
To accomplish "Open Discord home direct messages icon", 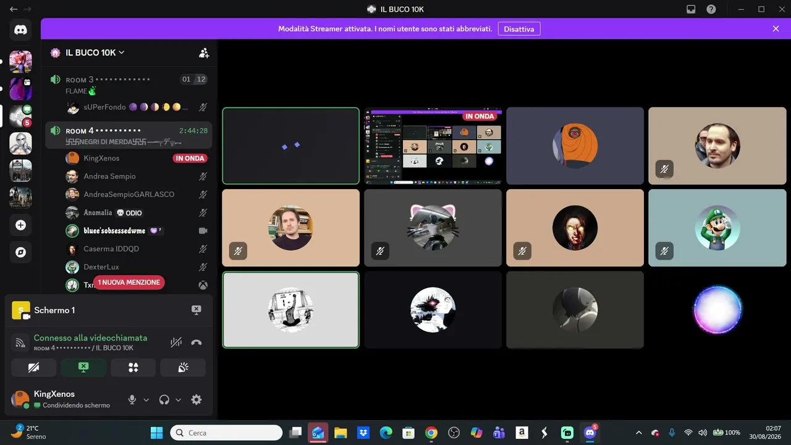I will [x=20, y=30].
